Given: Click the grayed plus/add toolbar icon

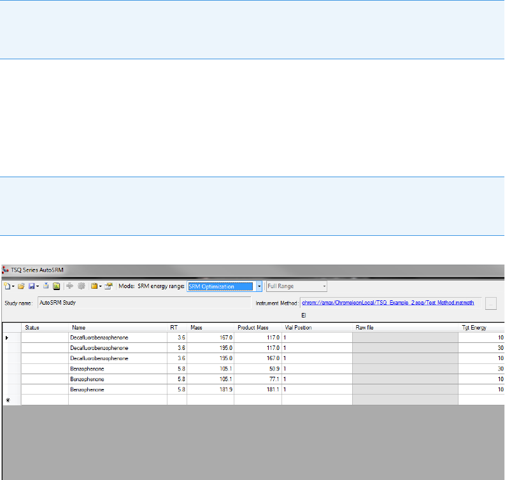Looking at the screenshot, I should click(x=69, y=286).
